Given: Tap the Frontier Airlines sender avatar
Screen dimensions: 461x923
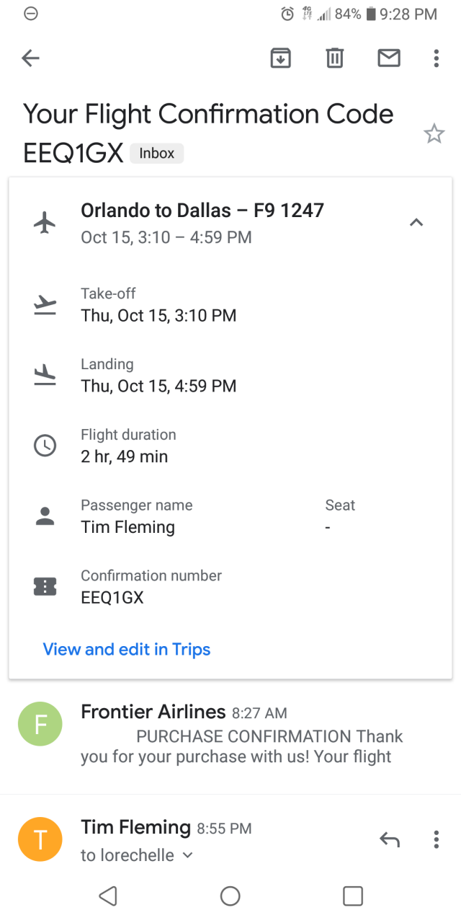Looking at the screenshot, I should click(x=40, y=724).
